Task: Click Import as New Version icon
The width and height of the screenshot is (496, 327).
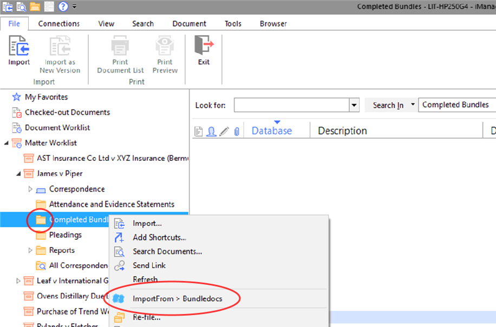Action: (60, 45)
